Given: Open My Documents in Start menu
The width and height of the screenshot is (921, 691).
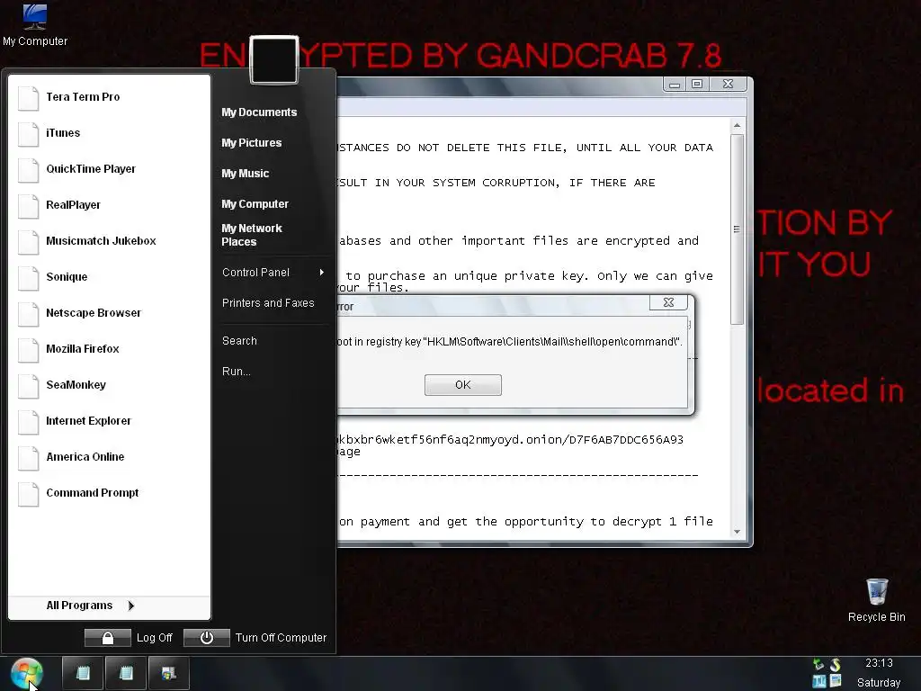Looking at the screenshot, I should click(x=259, y=112).
